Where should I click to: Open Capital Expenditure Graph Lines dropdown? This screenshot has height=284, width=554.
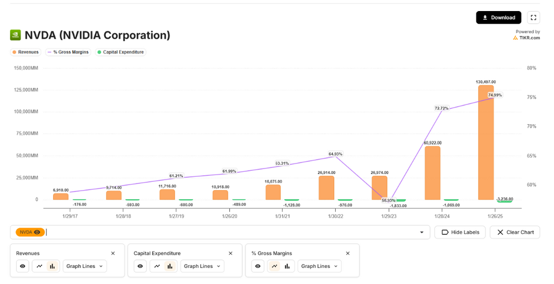[x=202, y=266]
